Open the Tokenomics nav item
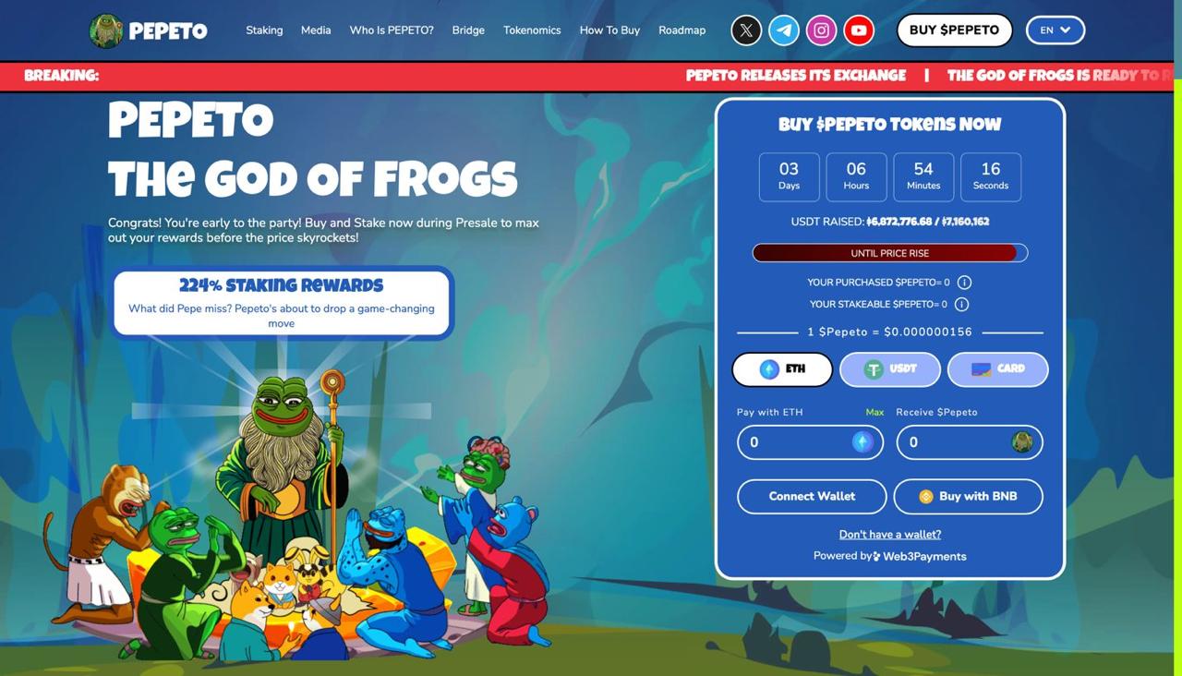 [532, 30]
